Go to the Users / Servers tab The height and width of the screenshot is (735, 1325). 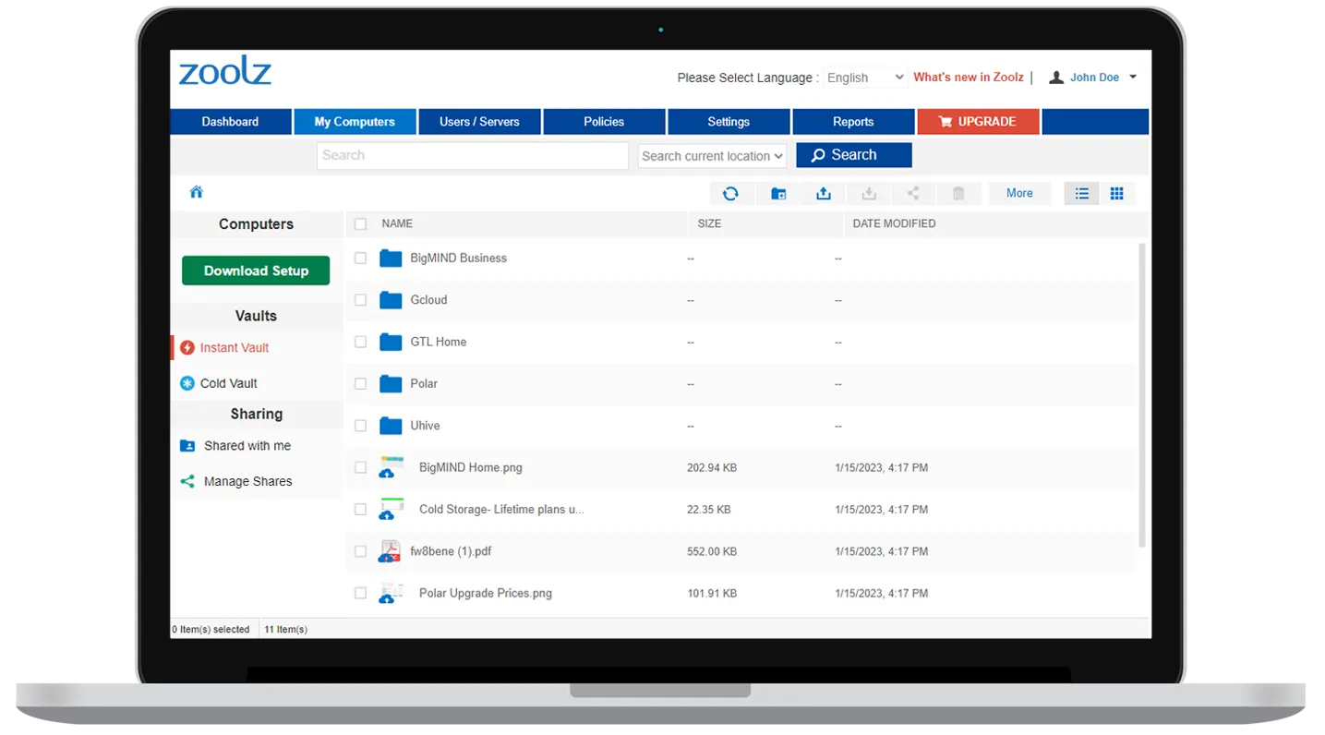click(479, 122)
